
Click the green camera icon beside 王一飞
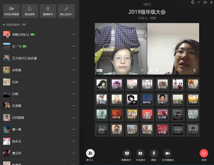(x=25, y=46)
